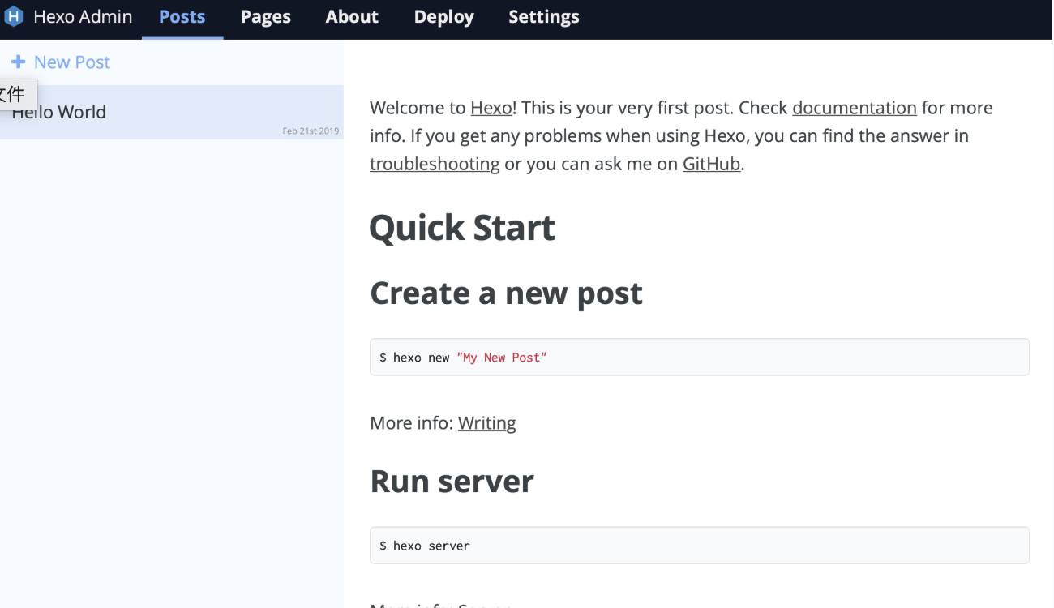Visit the GitHub link
Viewport: 1054px width, 608px height.
click(712, 164)
